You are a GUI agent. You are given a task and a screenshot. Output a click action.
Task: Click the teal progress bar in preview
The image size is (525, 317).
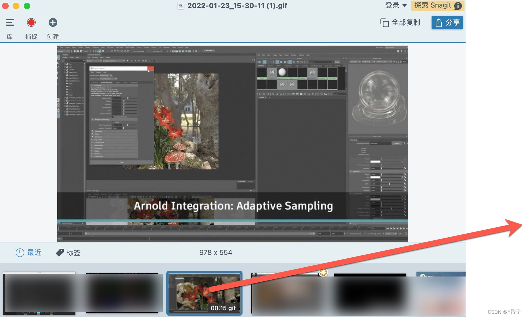click(232, 221)
